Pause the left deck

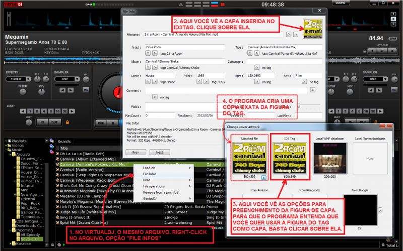click(113, 123)
